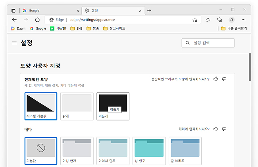Open the user profile icon
Screen dimensions: 258x167
(x=231, y=20)
